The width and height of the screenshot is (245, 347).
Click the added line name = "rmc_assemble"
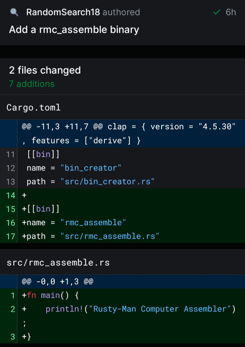coord(74,223)
